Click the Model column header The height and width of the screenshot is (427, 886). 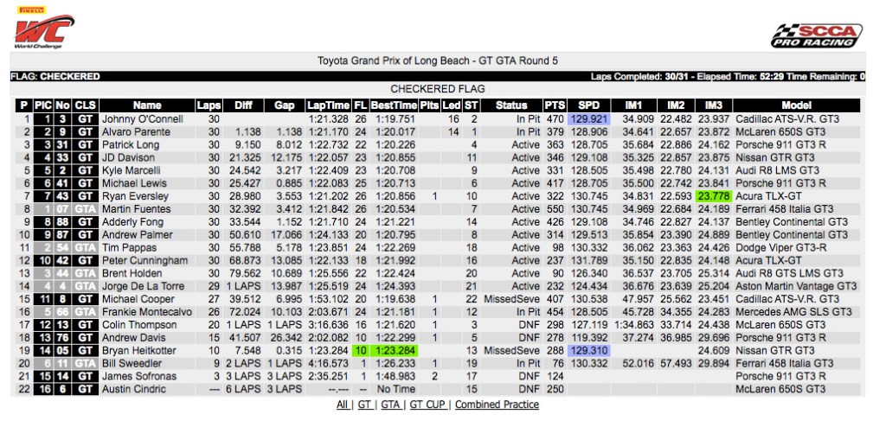pyautogui.click(x=797, y=105)
